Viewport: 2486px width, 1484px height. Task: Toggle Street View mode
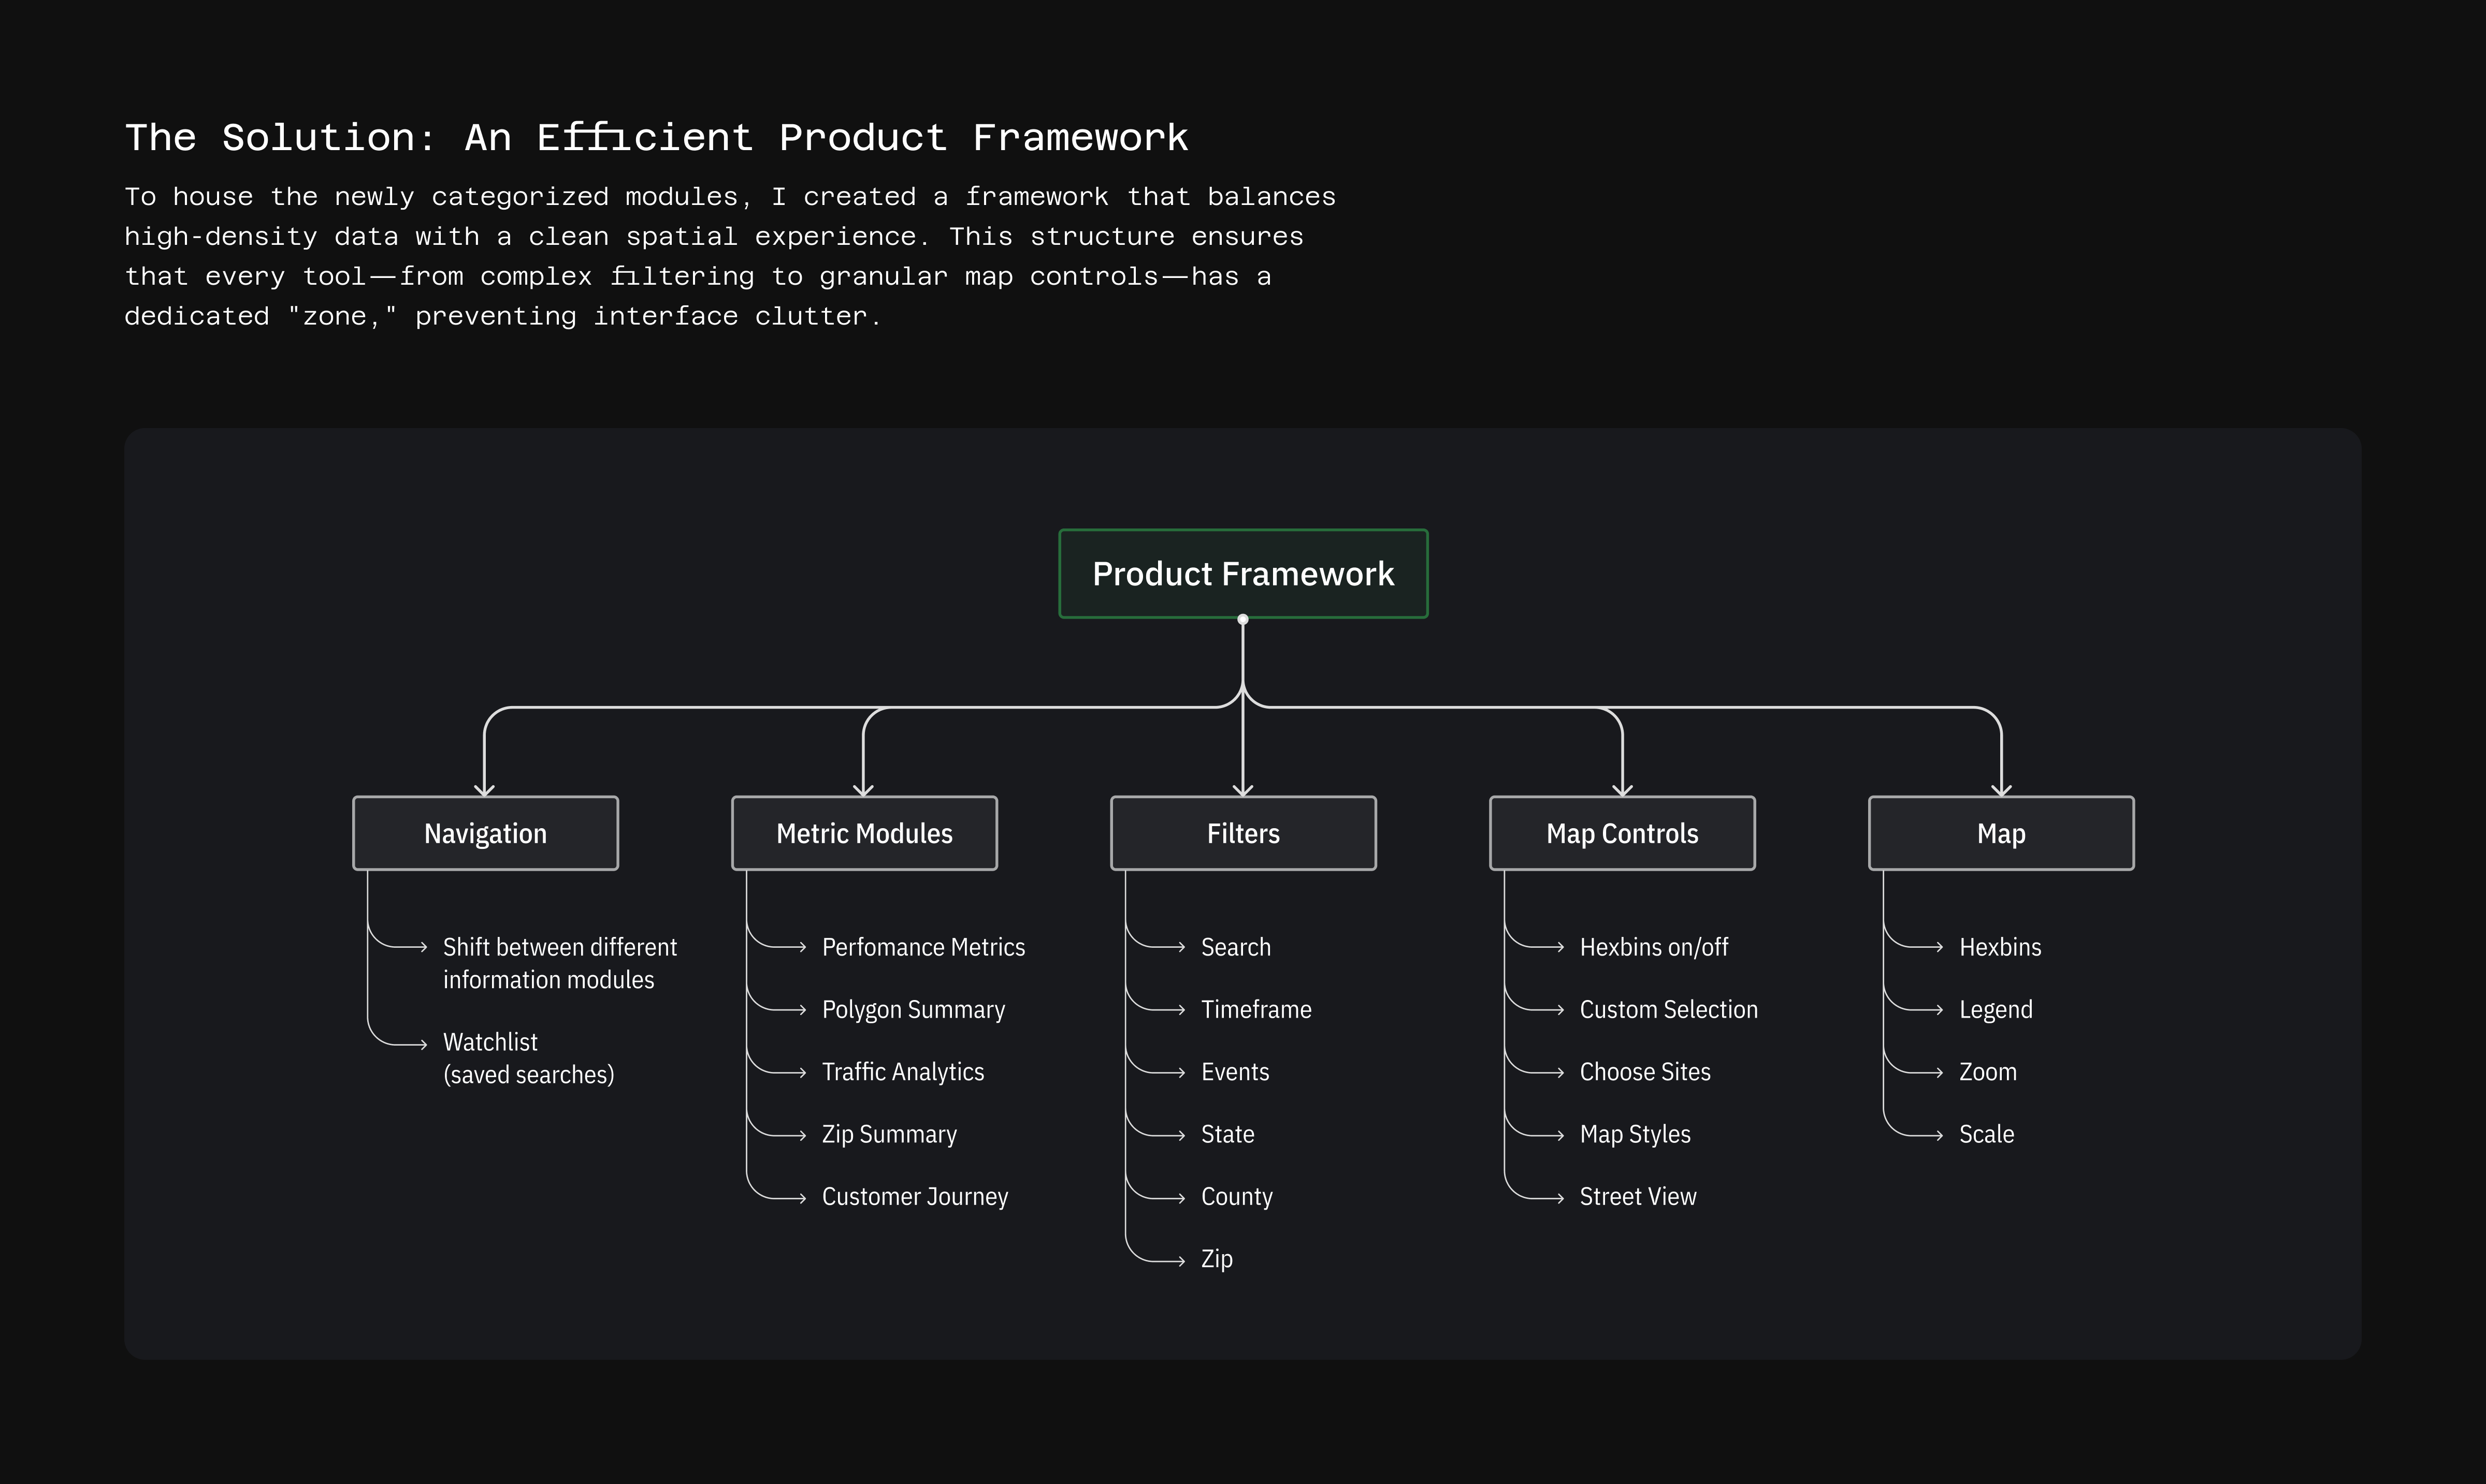(x=1638, y=1196)
